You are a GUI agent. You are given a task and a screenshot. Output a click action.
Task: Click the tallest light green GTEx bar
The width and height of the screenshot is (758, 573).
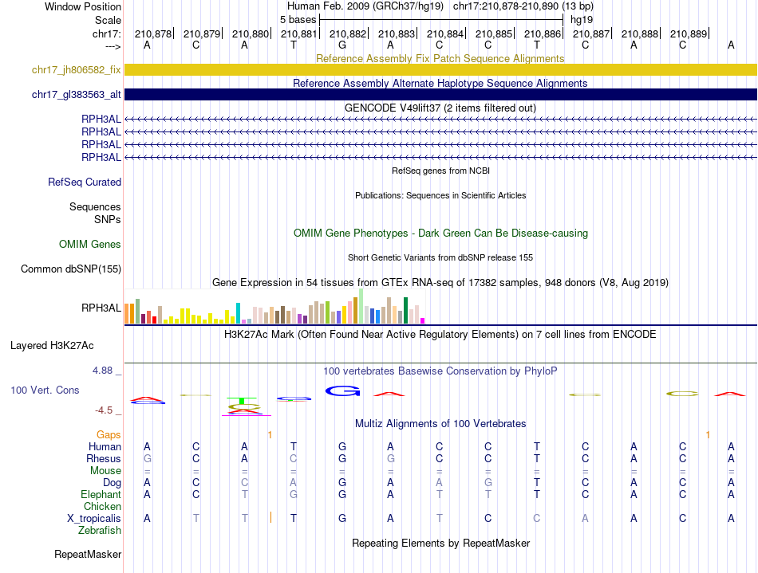pos(361,306)
